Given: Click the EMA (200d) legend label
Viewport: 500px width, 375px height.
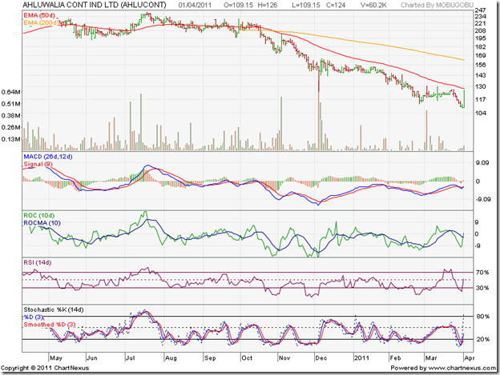Looking at the screenshot, I should [x=41, y=23].
